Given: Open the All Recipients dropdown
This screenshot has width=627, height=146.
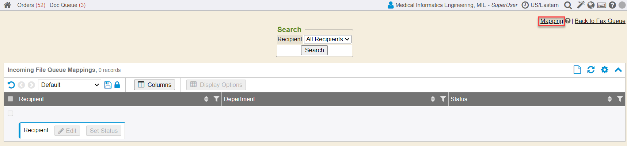Looking at the screenshot, I should pos(328,39).
